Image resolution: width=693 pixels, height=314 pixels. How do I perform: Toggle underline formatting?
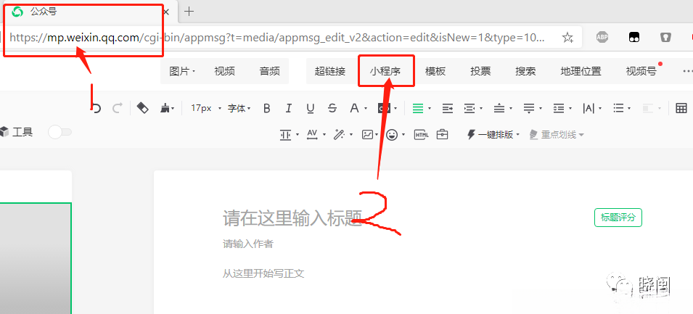(x=311, y=108)
